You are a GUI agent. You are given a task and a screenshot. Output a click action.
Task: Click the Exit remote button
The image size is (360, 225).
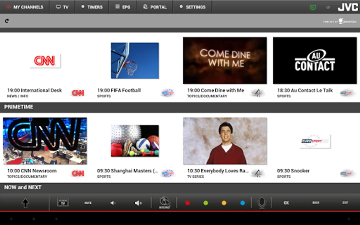coord(345,203)
